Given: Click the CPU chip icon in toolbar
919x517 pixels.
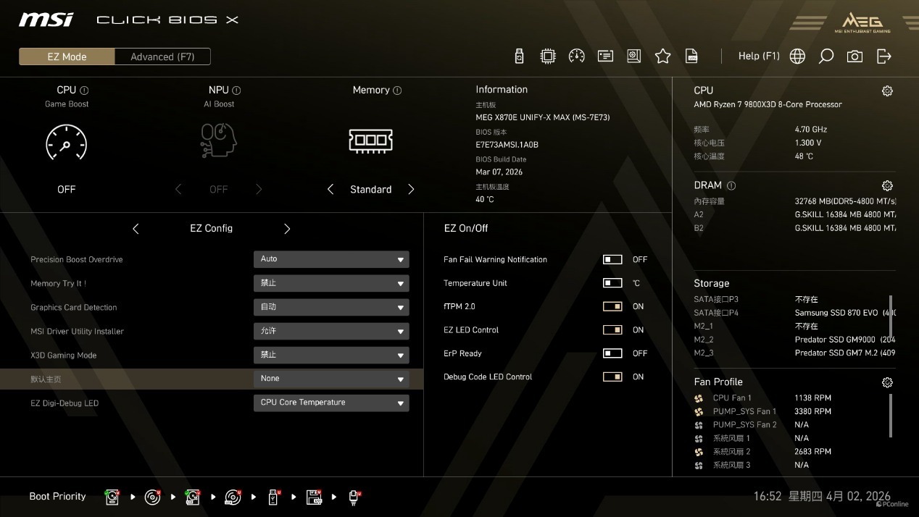Looking at the screenshot, I should (x=548, y=56).
